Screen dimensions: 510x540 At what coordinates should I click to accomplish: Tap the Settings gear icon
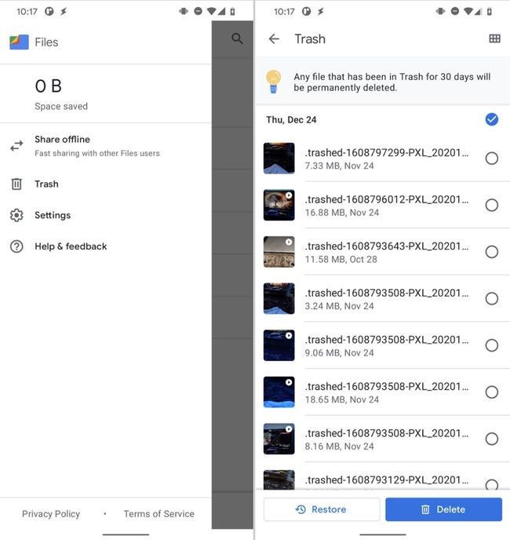[x=16, y=215]
